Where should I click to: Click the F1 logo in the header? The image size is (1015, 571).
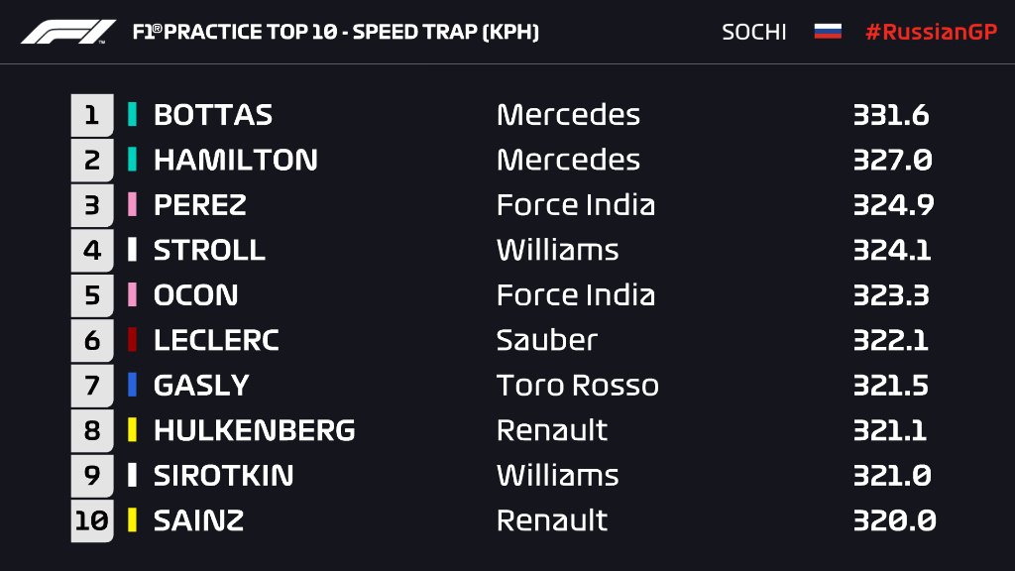[68, 32]
